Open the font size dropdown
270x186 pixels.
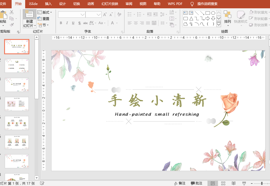(x=99, y=15)
